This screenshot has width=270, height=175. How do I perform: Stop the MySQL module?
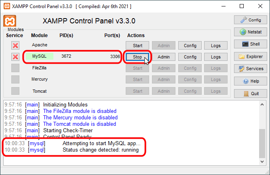click(137, 57)
